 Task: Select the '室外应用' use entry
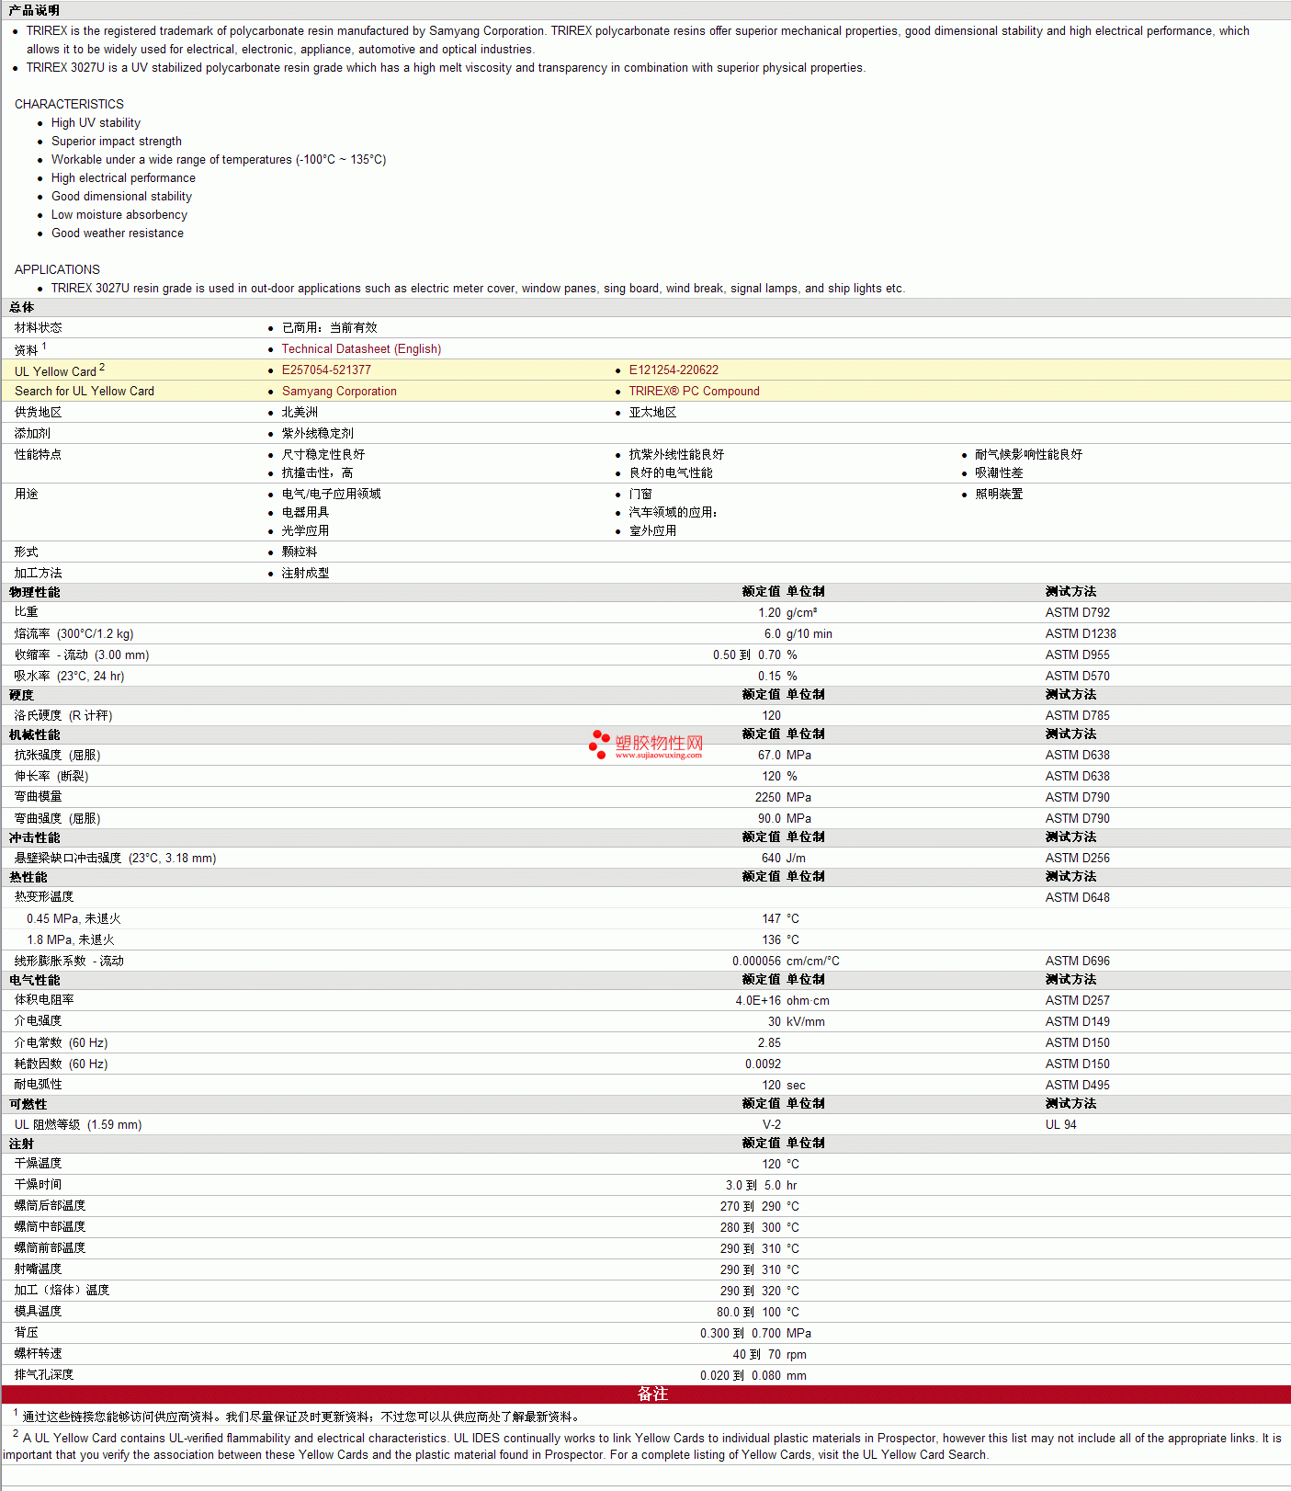652,531
